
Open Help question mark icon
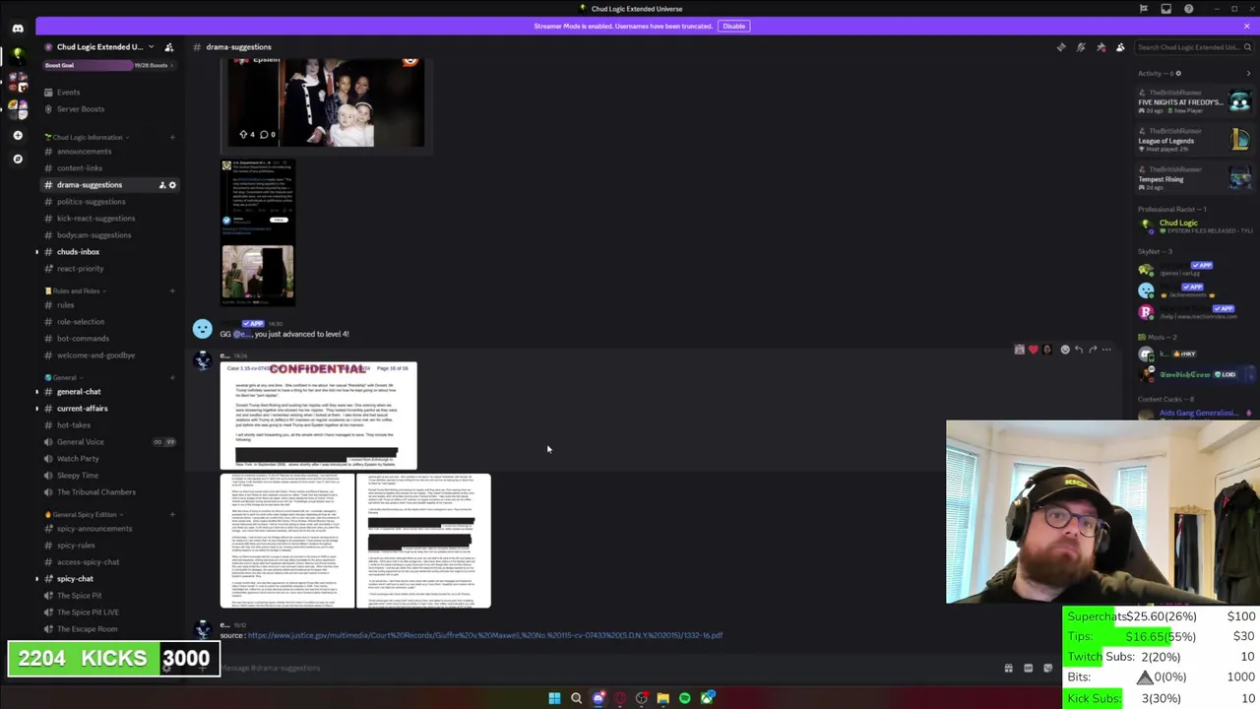tap(1188, 9)
